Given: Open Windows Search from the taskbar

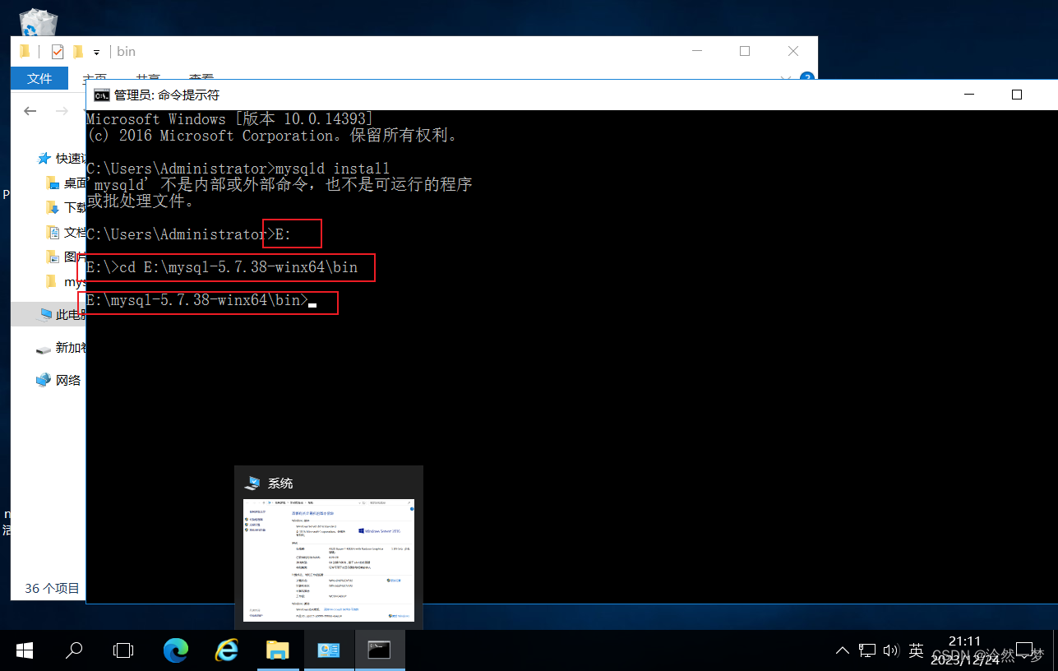Looking at the screenshot, I should pos(74,650).
